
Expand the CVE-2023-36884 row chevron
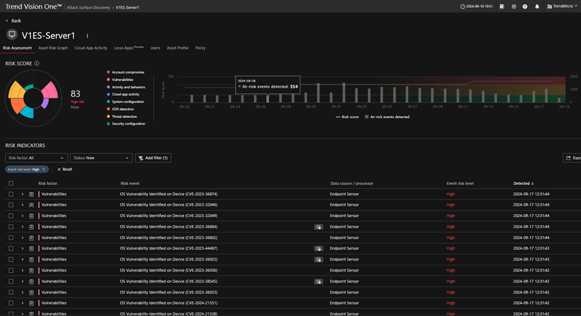point(23,227)
